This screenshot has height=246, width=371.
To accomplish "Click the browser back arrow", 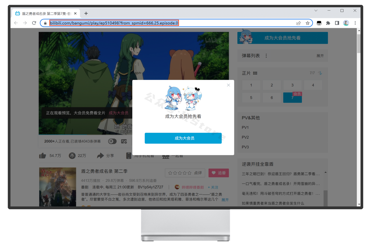I will [x=16, y=23].
